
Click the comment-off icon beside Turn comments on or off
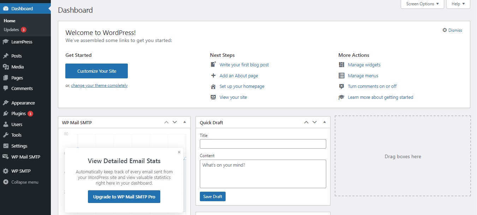pos(341,86)
